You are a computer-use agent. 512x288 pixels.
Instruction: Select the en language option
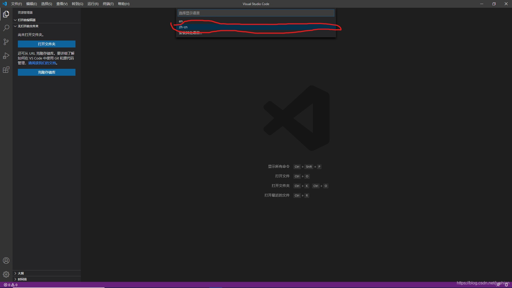256,21
